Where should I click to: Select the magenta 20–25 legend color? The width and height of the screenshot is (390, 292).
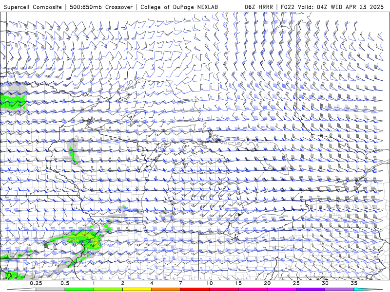click(x=282, y=290)
